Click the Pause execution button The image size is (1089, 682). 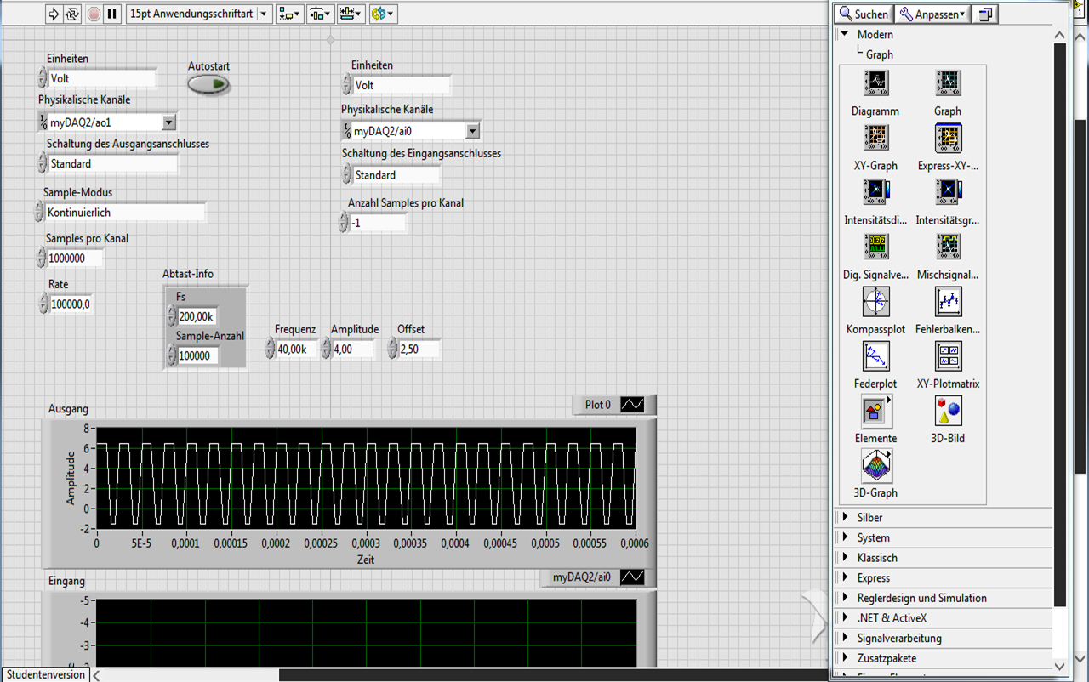click(x=112, y=14)
